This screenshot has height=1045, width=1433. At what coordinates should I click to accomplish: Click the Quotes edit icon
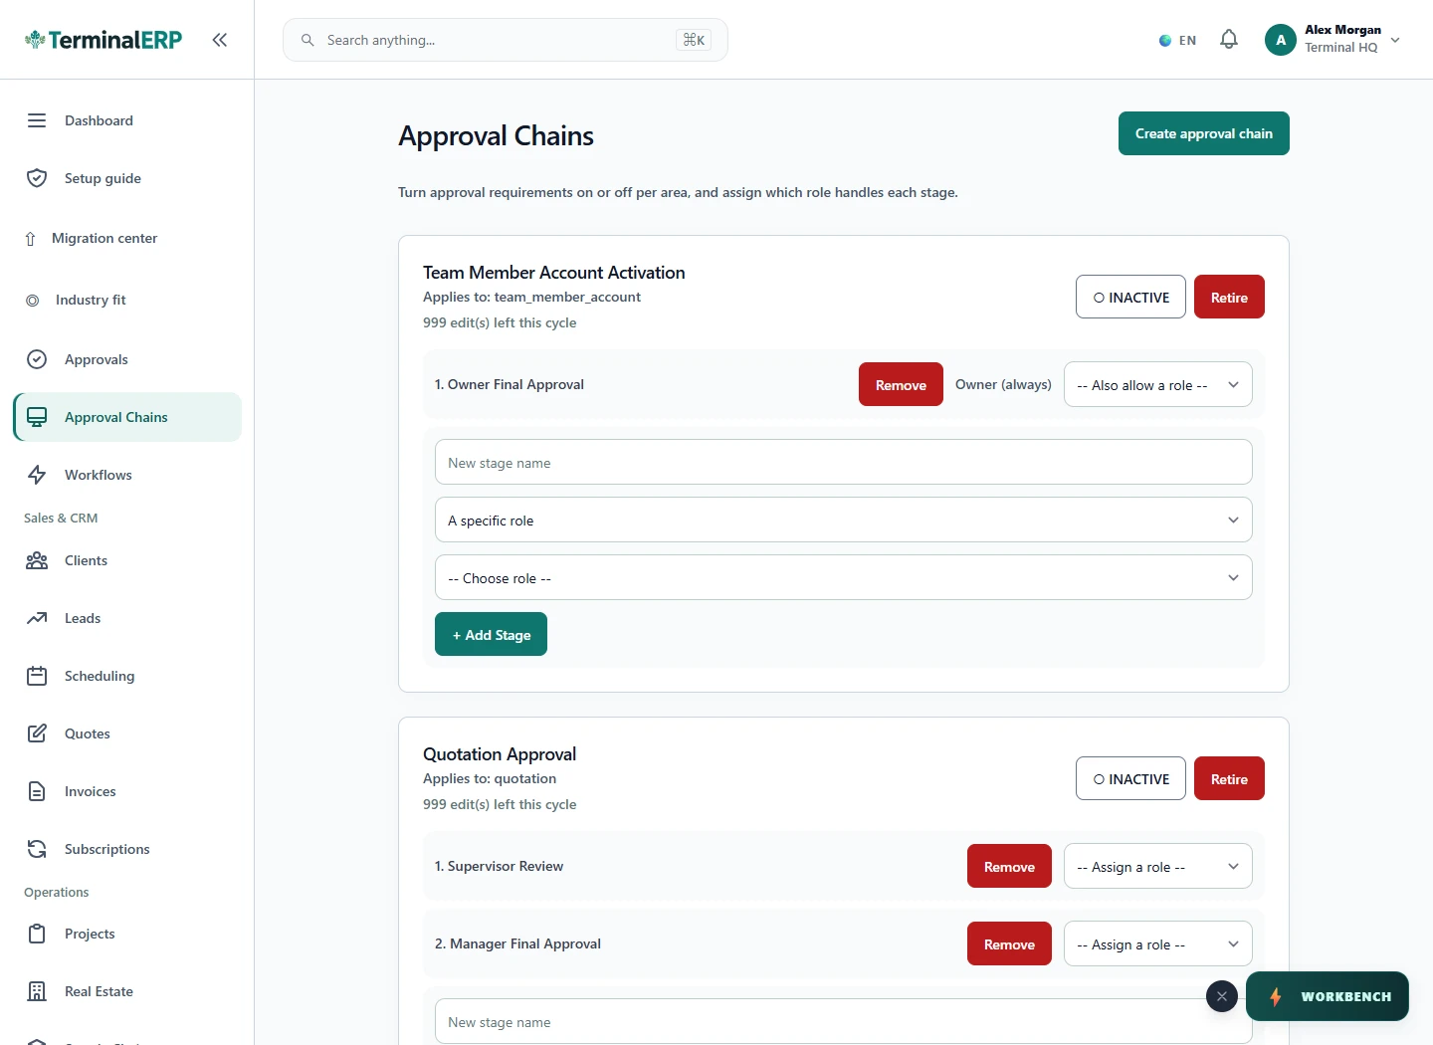coord(37,733)
